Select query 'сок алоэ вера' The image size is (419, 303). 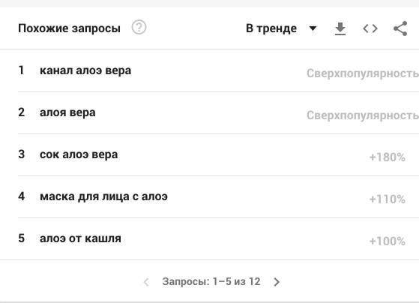pos(79,154)
